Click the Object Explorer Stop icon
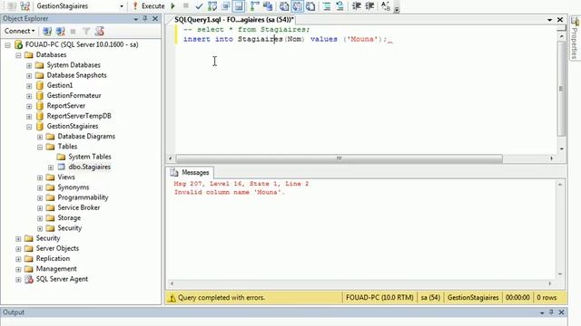 pos(73,32)
